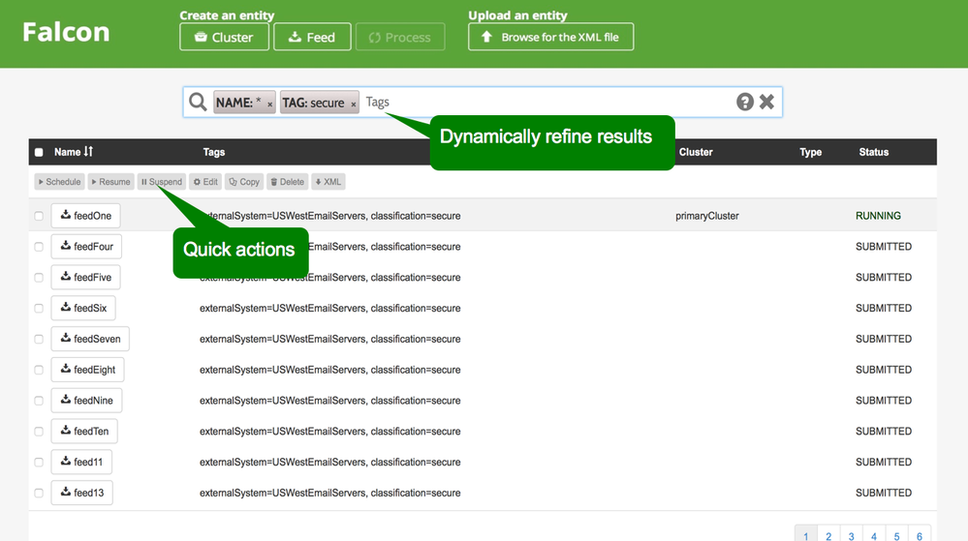Click primaryCluster in feedOne row
The height and width of the screenshot is (541, 968).
(706, 216)
